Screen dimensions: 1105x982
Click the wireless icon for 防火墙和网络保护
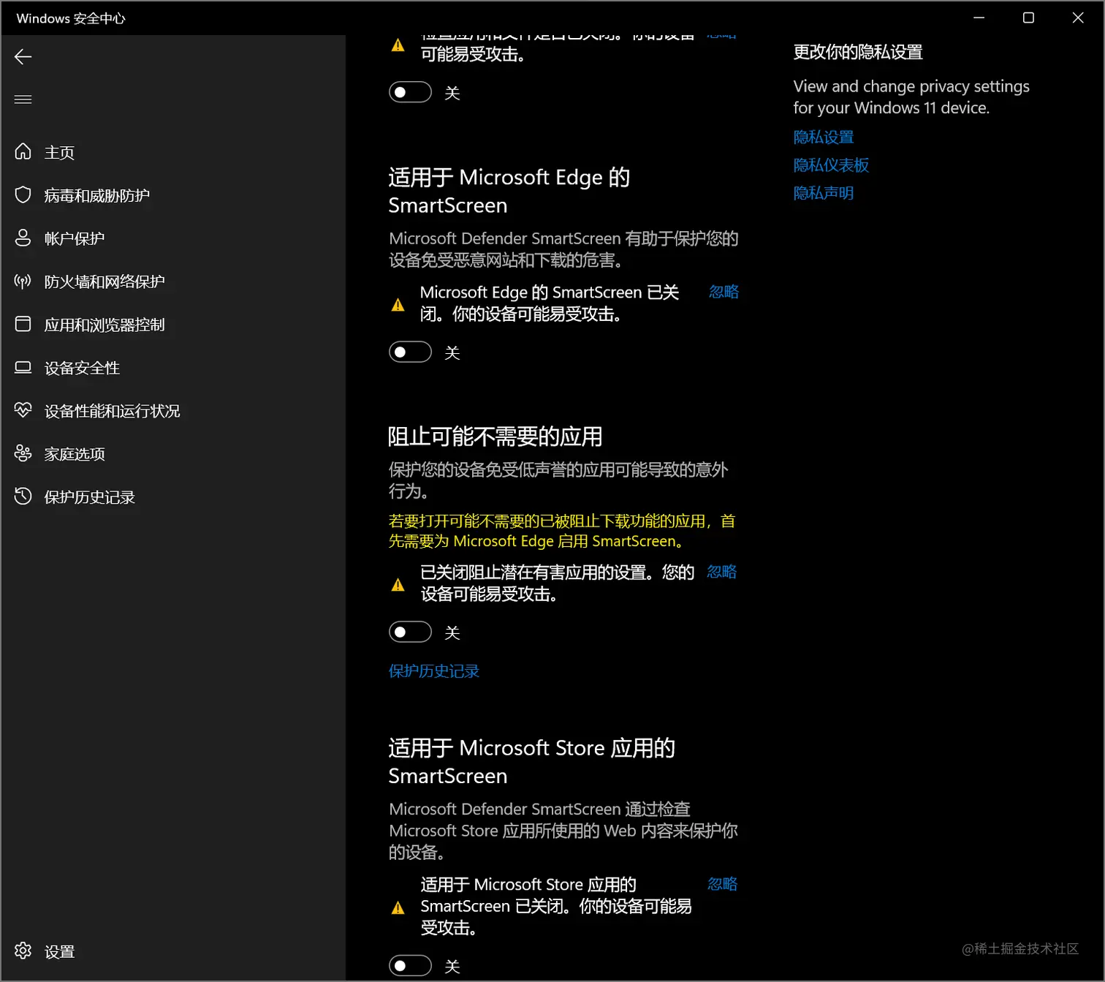[23, 281]
